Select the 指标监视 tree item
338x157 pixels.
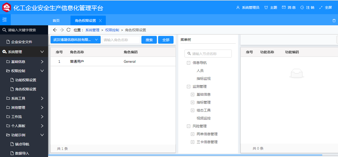203,78
